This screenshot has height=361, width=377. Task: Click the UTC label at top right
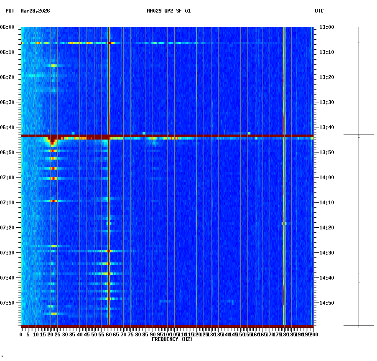(x=320, y=11)
